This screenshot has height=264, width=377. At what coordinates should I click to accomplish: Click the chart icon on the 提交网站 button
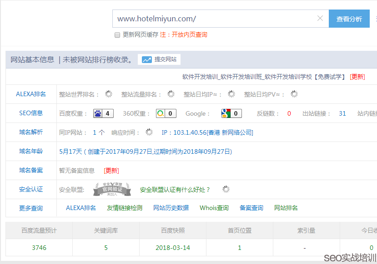tap(146, 59)
